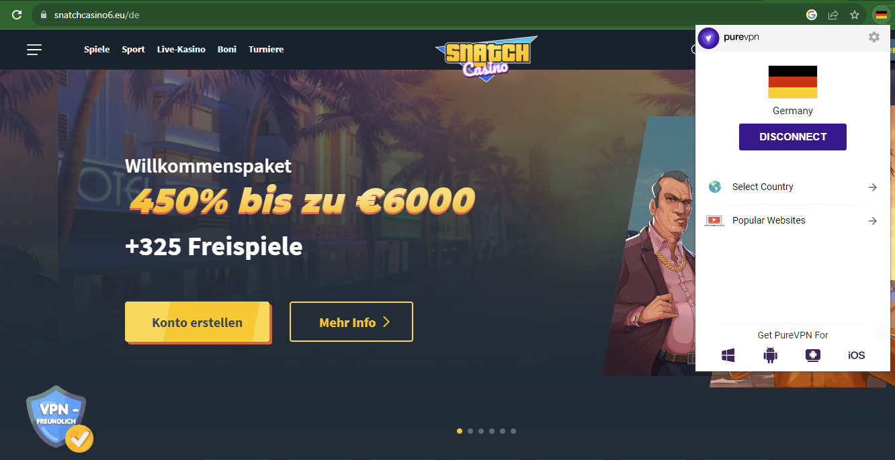The image size is (895, 460).
Task: Go to the Turniere menu item
Action: tap(266, 49)
